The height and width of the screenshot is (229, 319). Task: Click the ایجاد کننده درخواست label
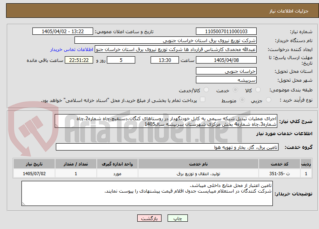[290, 50]
